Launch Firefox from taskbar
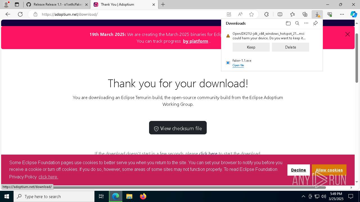This screenshot has width=360, height=202. (143, 196)
